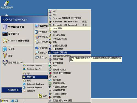
Task: Click the 分布式文件系统 icon
Action: tap(50, 39)
